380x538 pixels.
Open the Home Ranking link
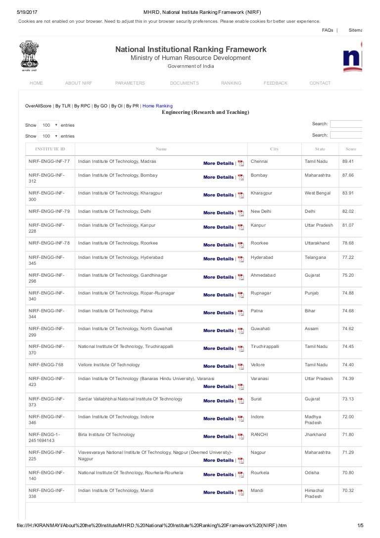pyautogui.click(x=157, y=106)
